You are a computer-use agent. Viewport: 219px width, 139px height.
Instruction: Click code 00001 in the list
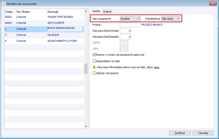click(x=8, y=17)
